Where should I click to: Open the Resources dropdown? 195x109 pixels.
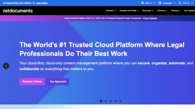[x=148, y=11]
